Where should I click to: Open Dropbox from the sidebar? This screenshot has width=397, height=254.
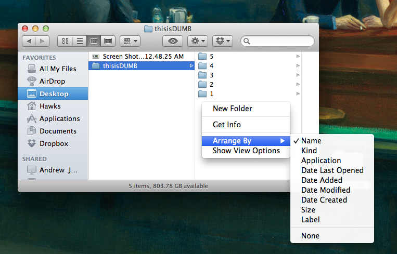click(53, 143)
